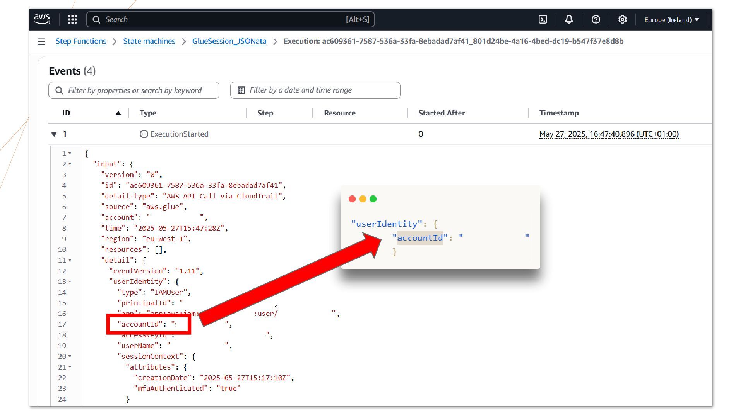Toggle the side navigation hamburger menu

point(41,41)
